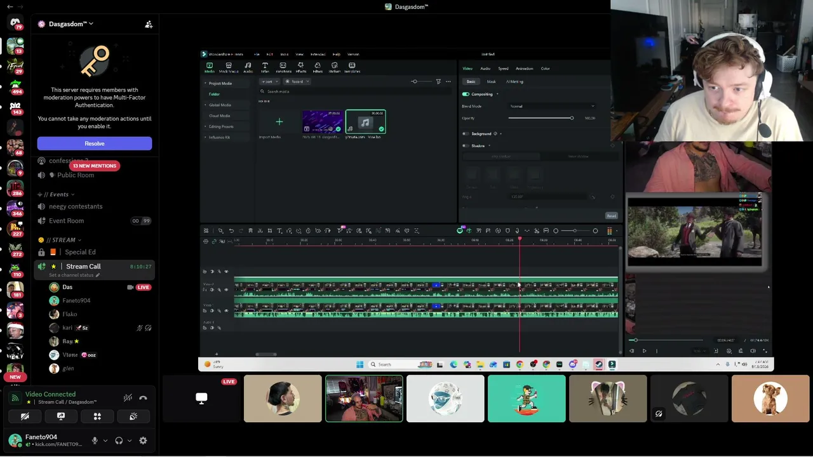This screenshot has width=813, height=457.
Task: Click the invite members icon in Discord
Action: [149, 24]
